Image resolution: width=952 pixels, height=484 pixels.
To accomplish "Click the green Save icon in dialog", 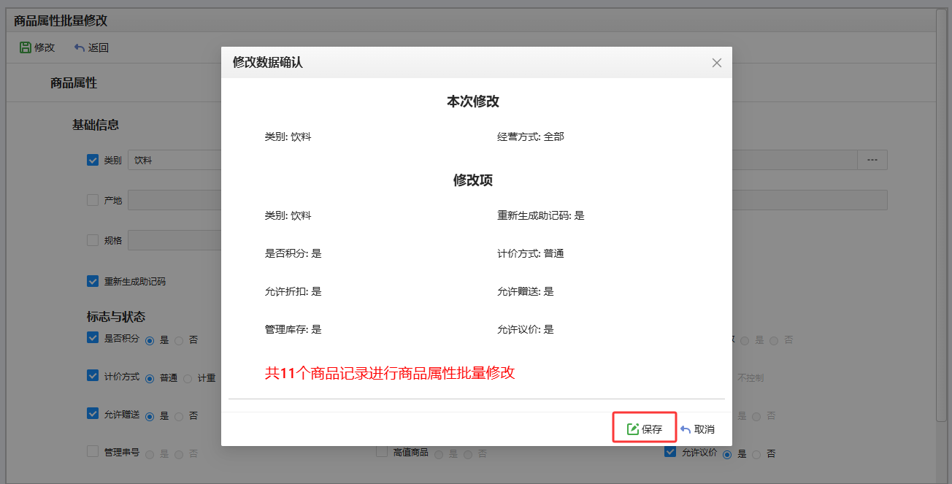I will coord(633,429).
